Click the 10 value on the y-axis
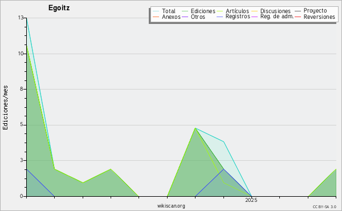 coord(21,54)
